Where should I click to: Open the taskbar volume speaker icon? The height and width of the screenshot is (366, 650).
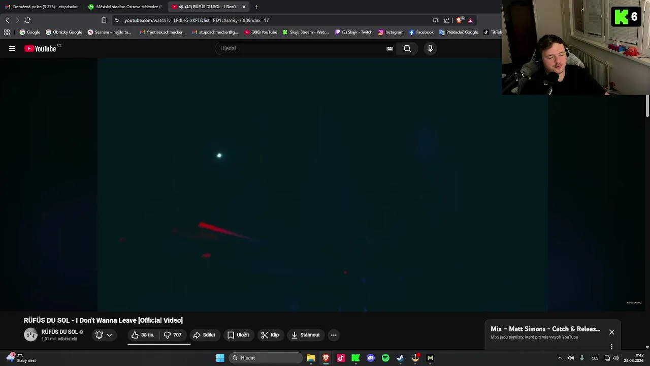pos(615,358)
